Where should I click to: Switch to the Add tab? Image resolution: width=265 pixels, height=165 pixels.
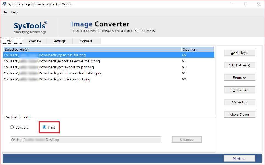pos(12,41)
